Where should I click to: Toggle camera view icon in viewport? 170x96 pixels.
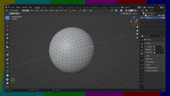(x=137, y=34)
